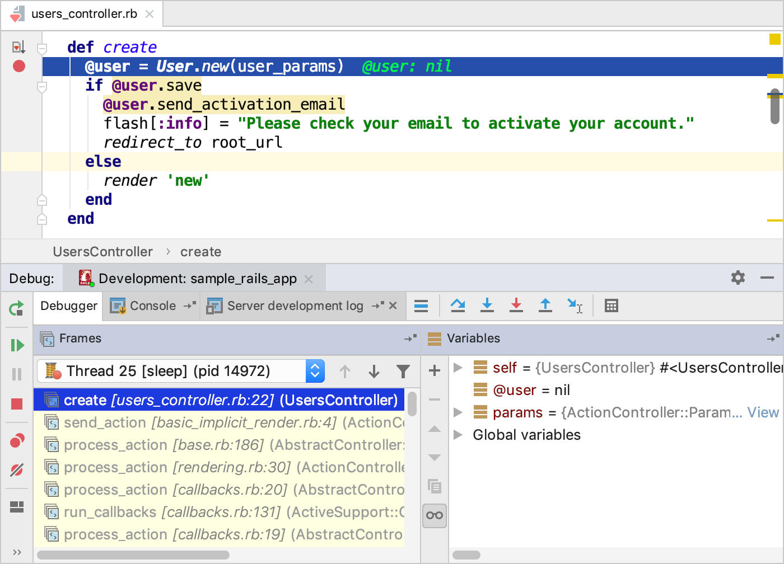Image resolution: width=784 pixels, height=564 pixels.
Task: Click Run to Cursor icon
Action: point(575,305)
